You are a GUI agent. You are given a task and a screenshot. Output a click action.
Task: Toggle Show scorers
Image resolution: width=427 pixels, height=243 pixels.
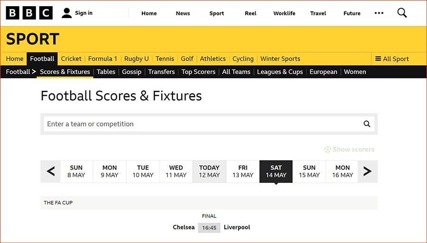pos(349,150)
